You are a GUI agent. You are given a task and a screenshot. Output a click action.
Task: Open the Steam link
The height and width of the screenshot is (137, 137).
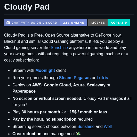pyautogui.click(x=65, y=78)
